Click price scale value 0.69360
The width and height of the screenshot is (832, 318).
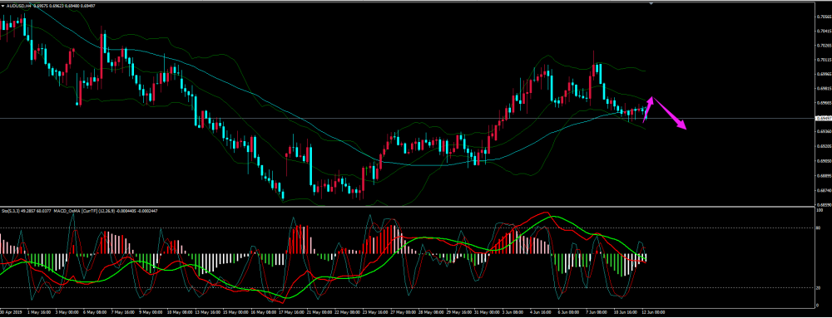(x=823, y=131)
